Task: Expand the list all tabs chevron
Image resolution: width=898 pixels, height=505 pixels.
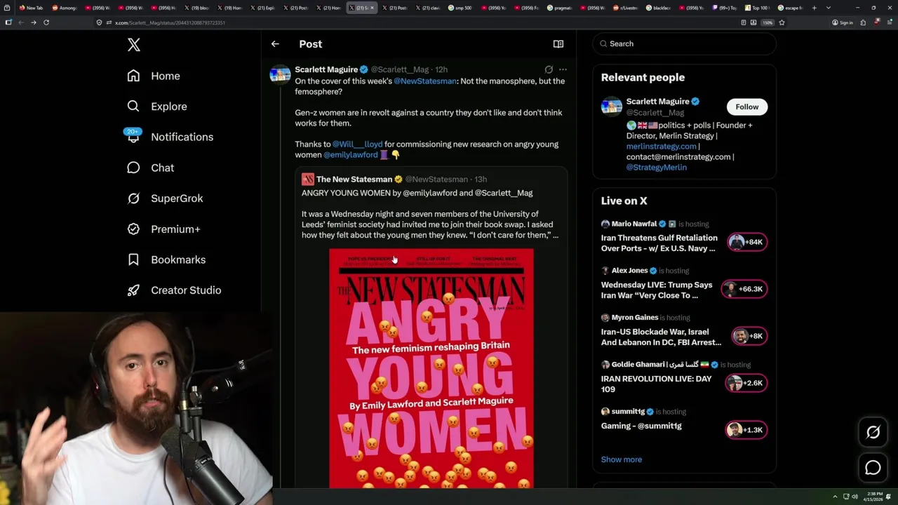Action: click(x=828, y=8)
